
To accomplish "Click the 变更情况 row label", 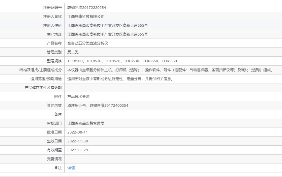I will click(54, 159).
